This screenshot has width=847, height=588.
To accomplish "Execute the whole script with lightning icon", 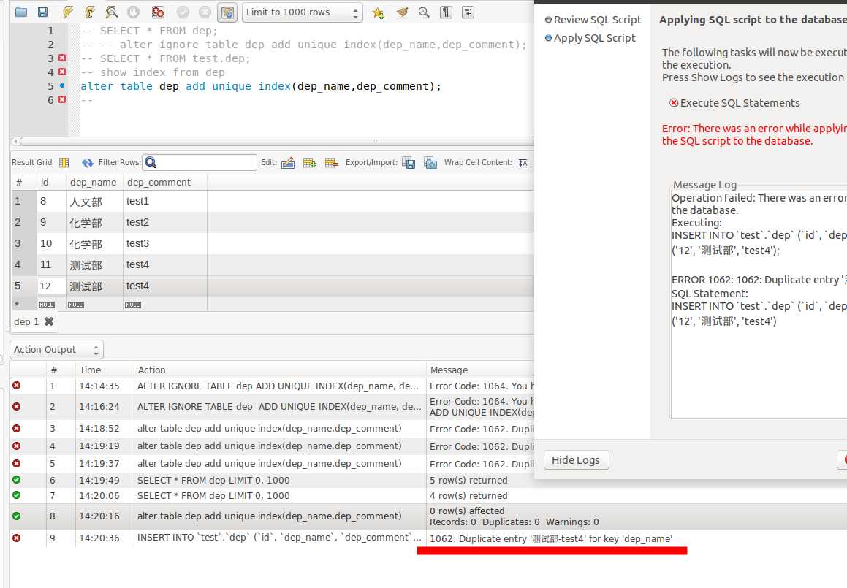I will (x=67, y=12).
